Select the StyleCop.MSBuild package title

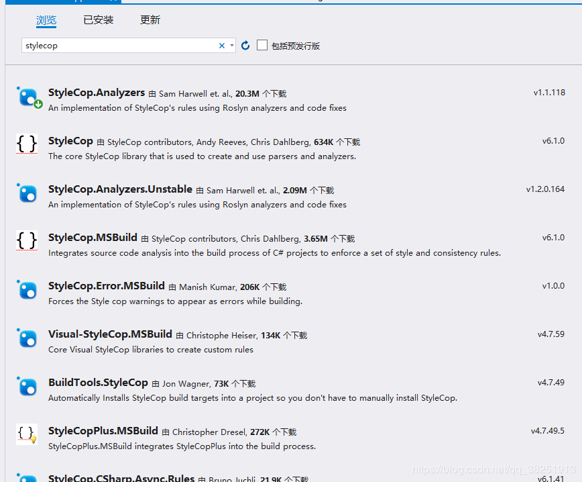pos(93,238)
